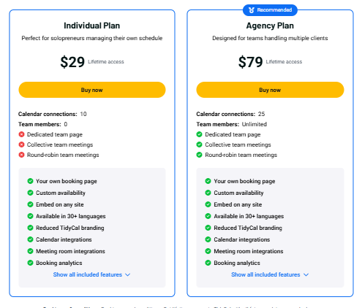Click green check beside Agency Embed on any site
This screenshot has height=308, width=362.
coord(208,204)
